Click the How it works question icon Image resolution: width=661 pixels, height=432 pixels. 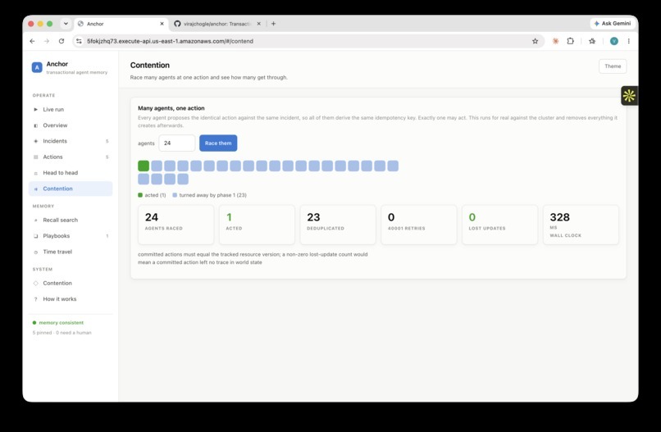click(x=35, y=299)
